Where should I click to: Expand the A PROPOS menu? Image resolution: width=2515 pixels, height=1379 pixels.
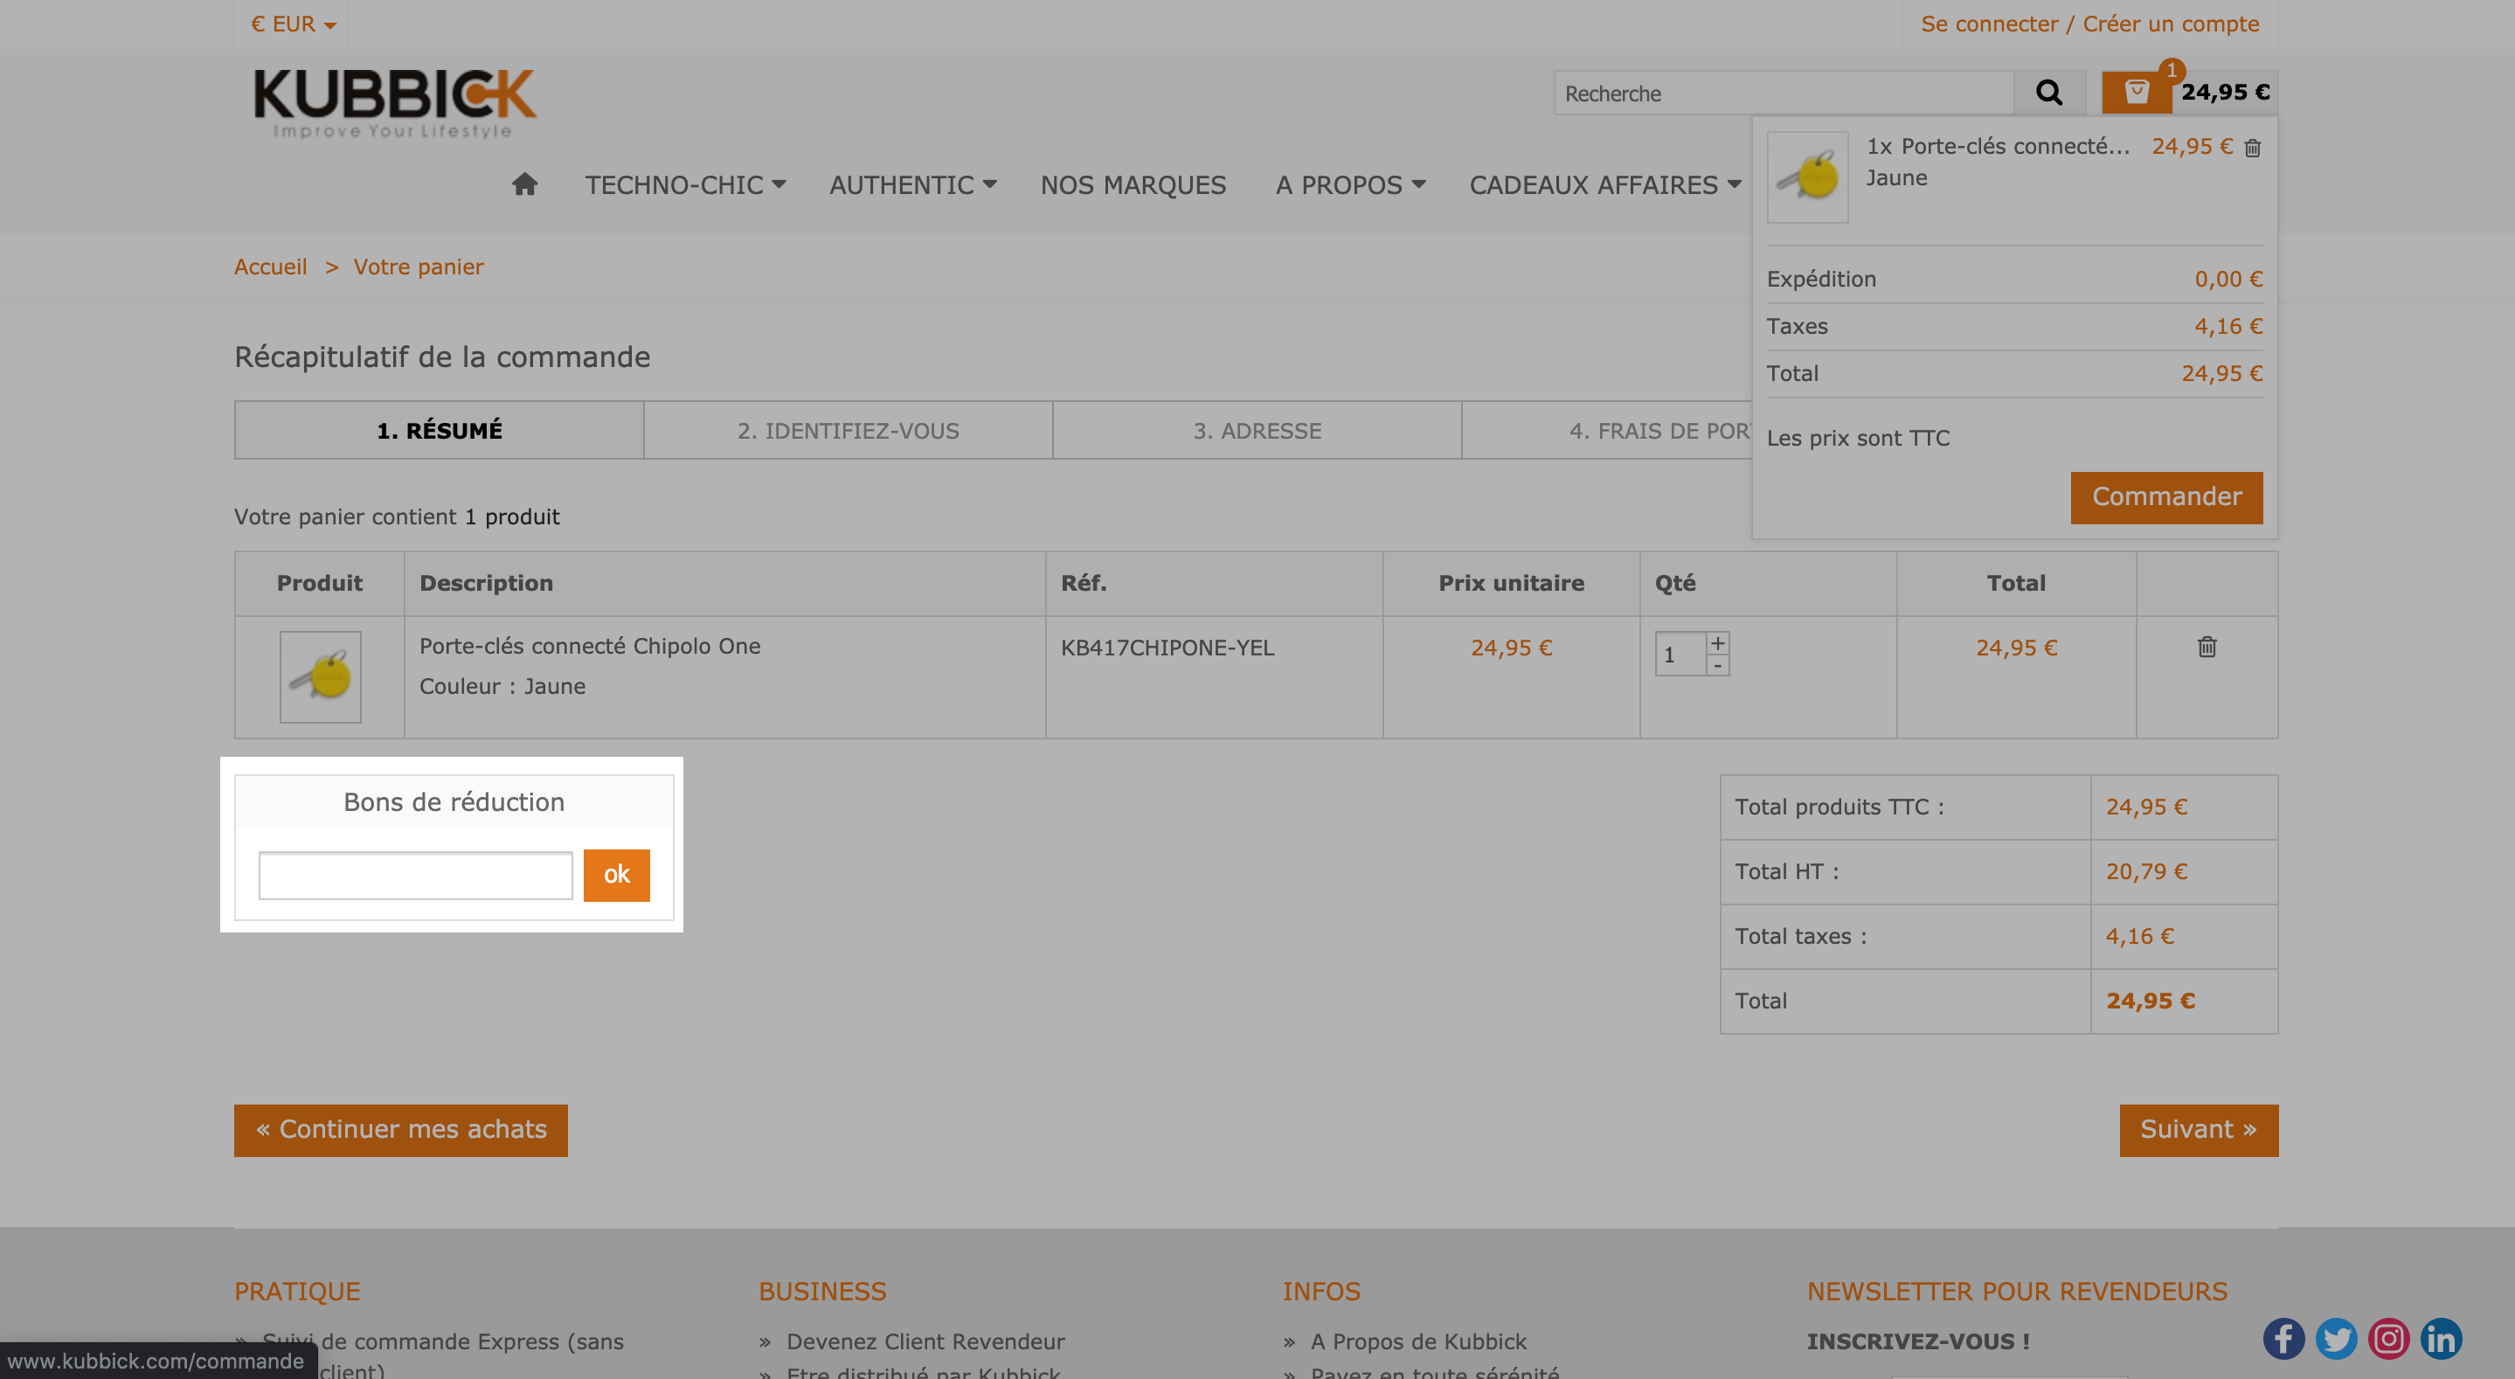(x=1350, y=184)
